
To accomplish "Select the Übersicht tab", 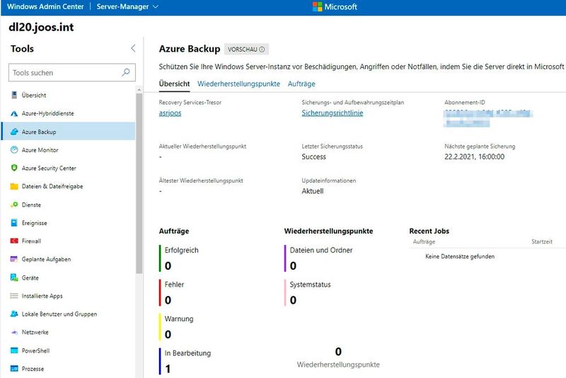I will [174, 84].
